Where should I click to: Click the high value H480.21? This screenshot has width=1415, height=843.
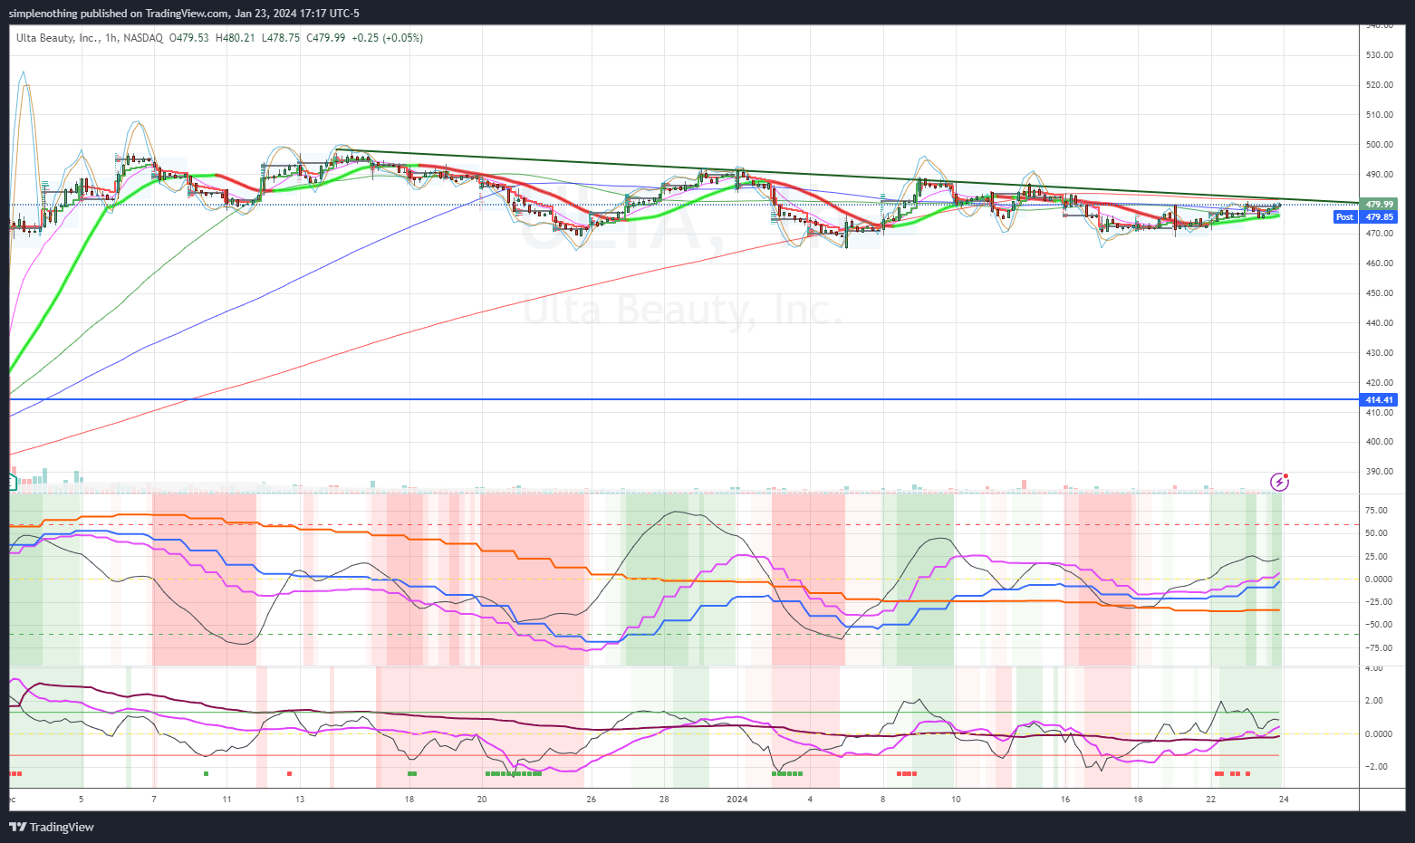coord(235,38)
